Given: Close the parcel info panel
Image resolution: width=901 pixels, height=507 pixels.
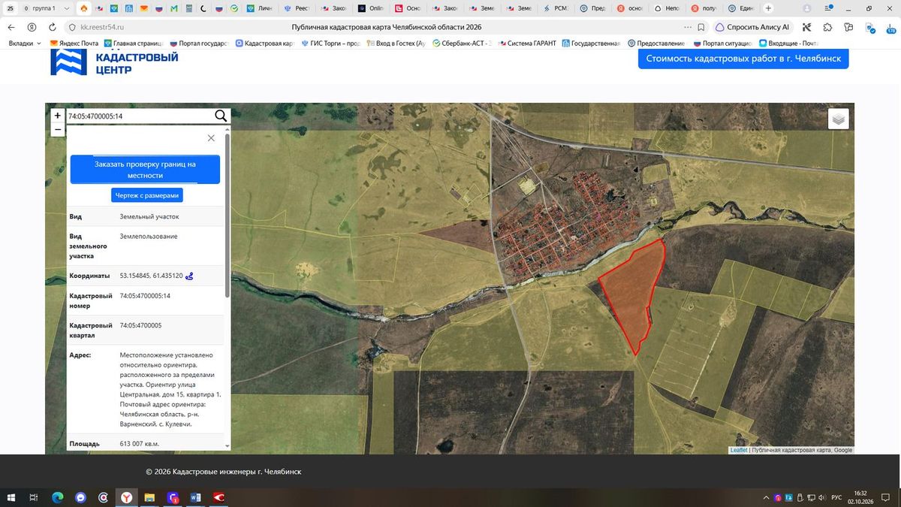Looking at the screenshot, I should pyautogui.click(x=211, y=138).
